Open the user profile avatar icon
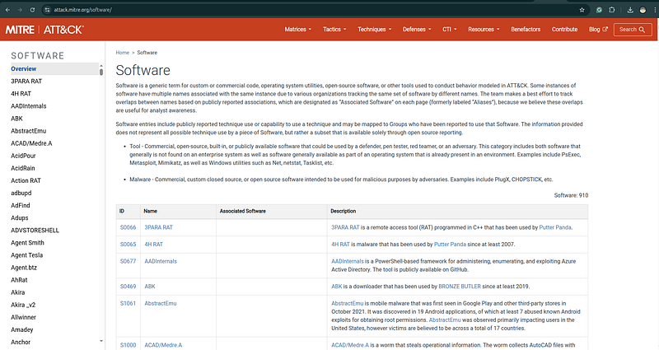The height and width of the screenshot is (350, 659). (643, 10)
